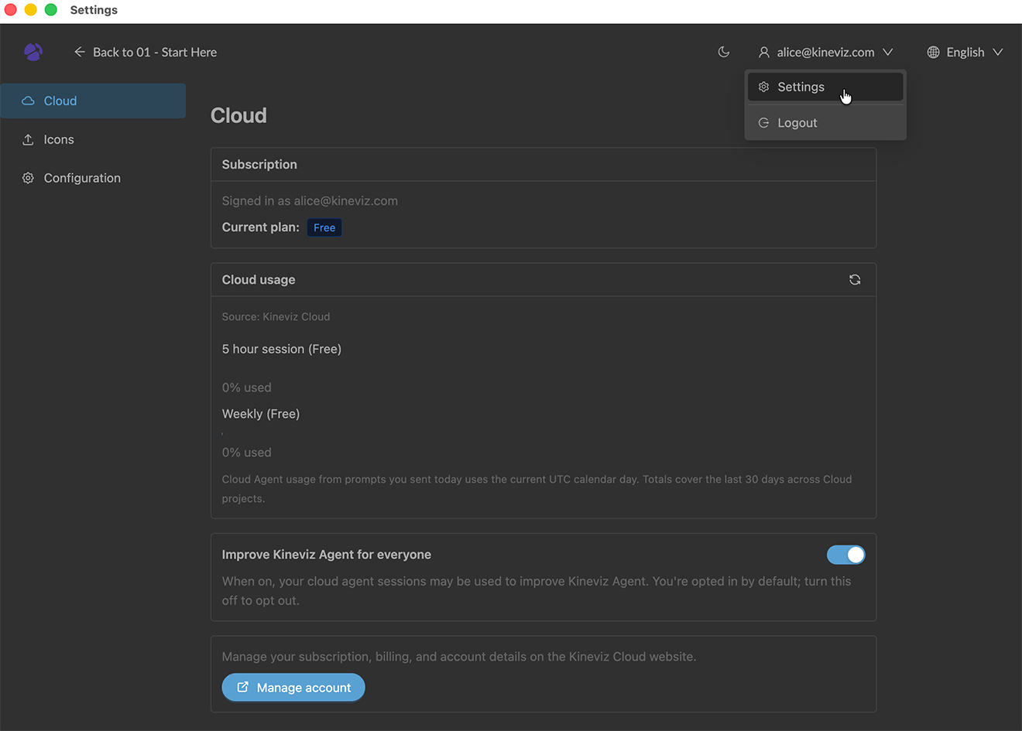Disable Improve Kineviz Agent toggle
The height and width of the screenshot is (731, 1022).
[x=845, y=555]
